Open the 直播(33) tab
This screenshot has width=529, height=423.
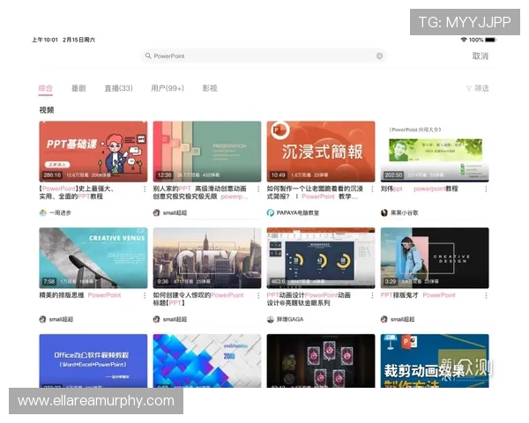click(118, 88)
